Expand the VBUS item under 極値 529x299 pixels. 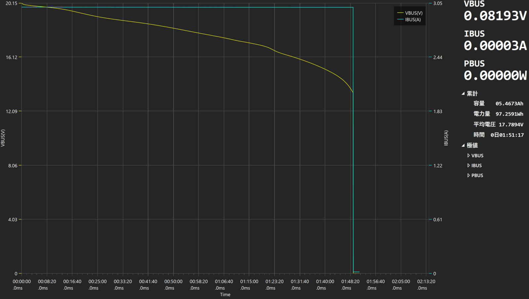click(468, 156)
